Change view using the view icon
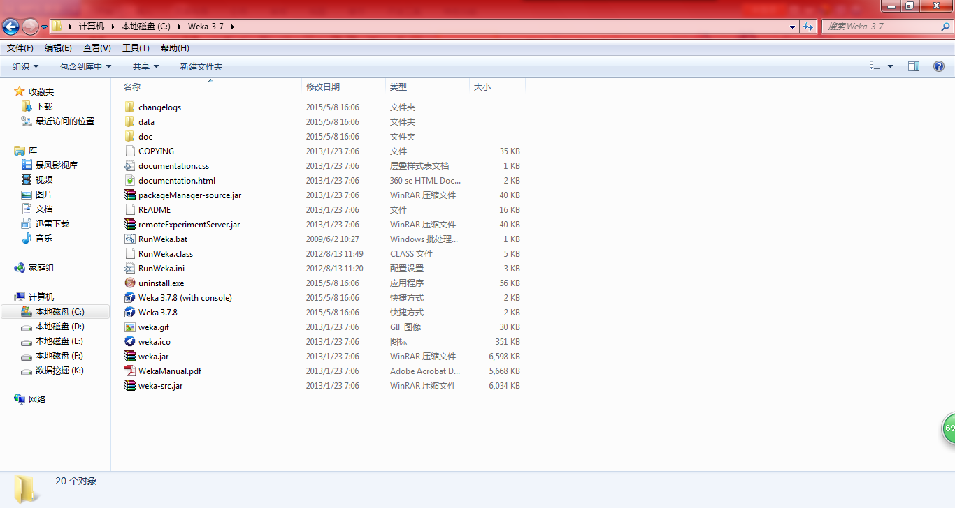 click(875, 66)
